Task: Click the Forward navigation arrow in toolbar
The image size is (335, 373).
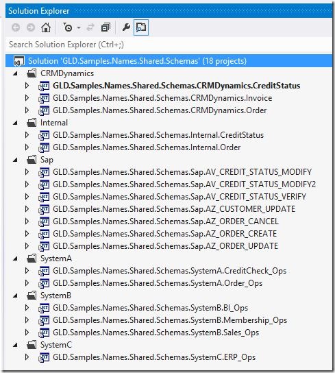Action: click(31, 27)
